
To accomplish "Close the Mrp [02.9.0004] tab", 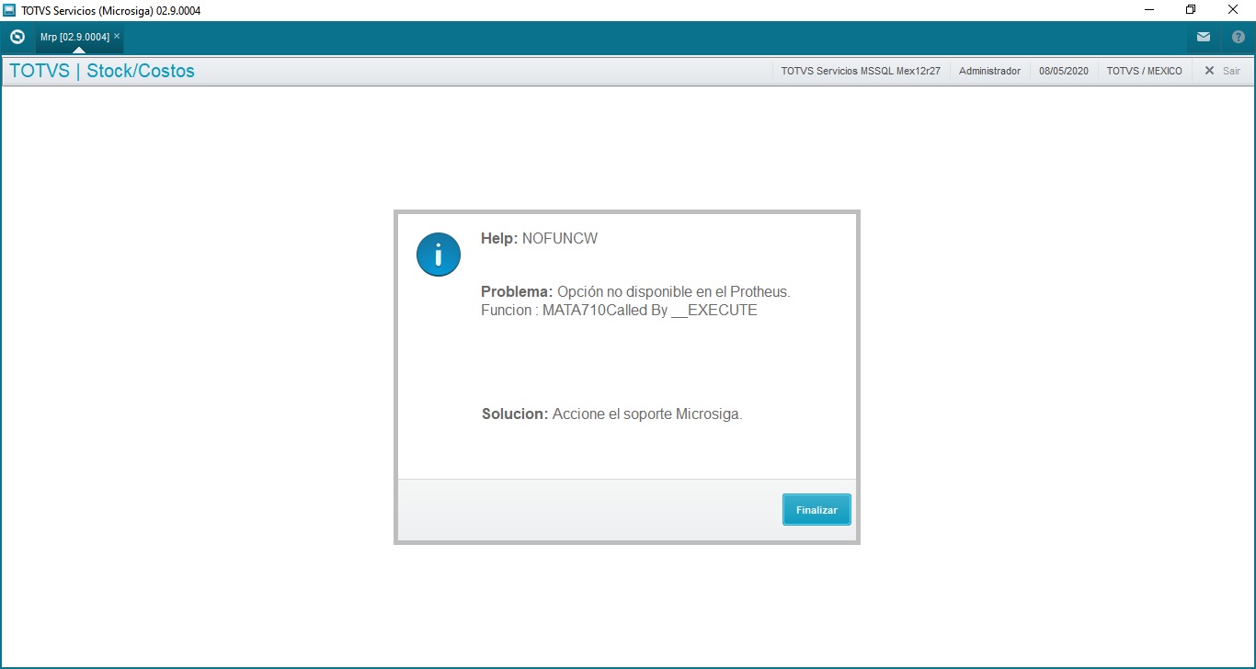I will 117,36.
